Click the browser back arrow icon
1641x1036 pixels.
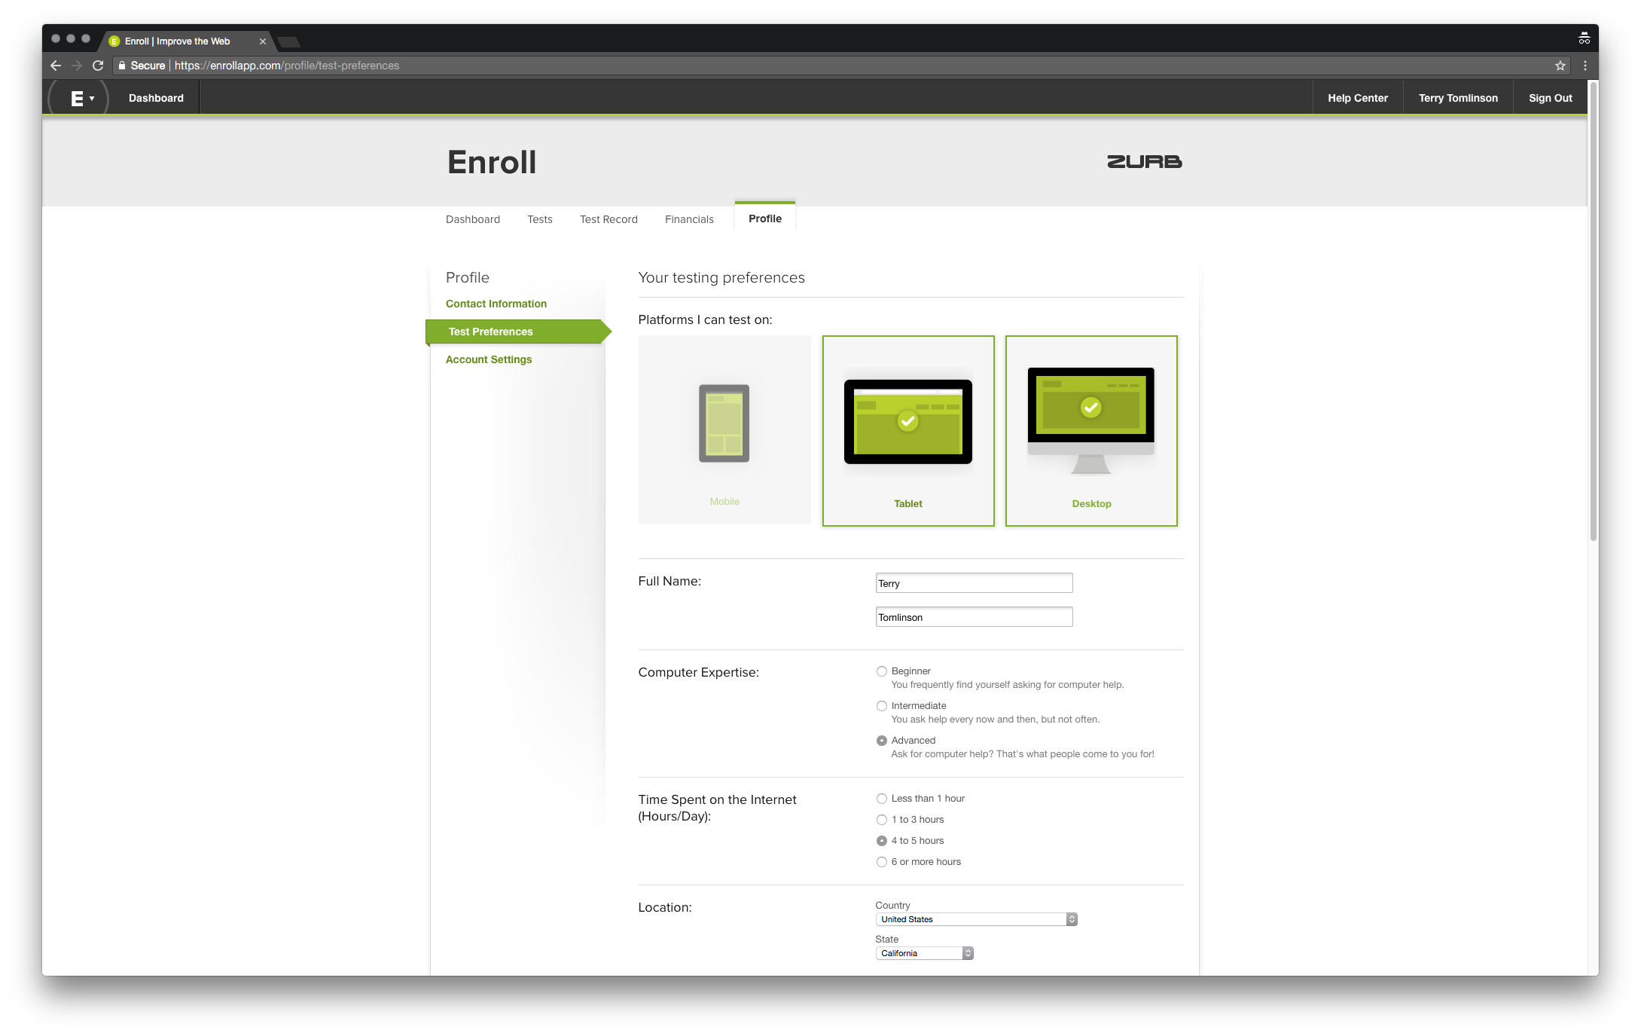coord(56,66)
